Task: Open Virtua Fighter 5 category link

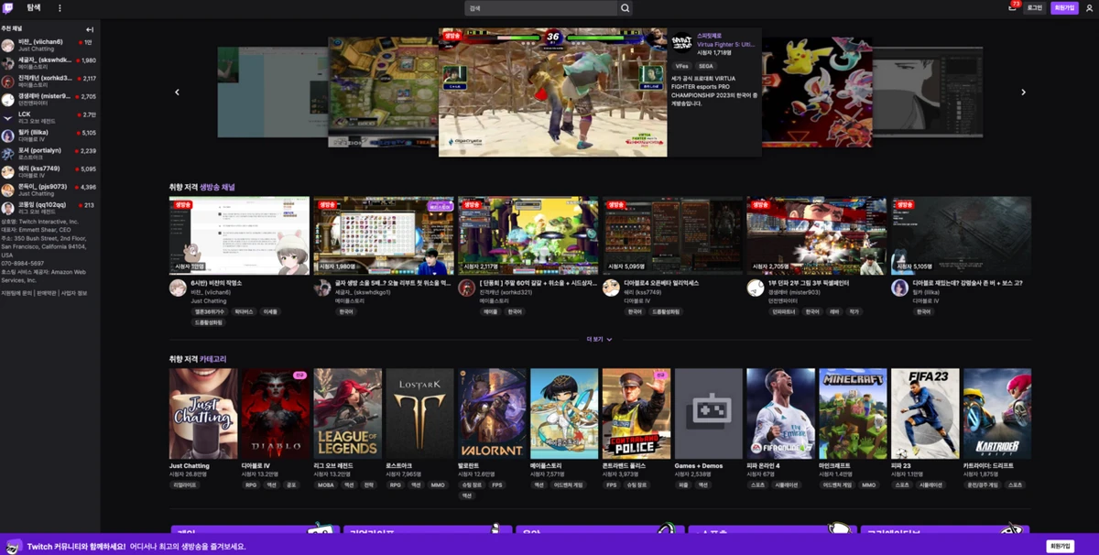Action: 726,44
